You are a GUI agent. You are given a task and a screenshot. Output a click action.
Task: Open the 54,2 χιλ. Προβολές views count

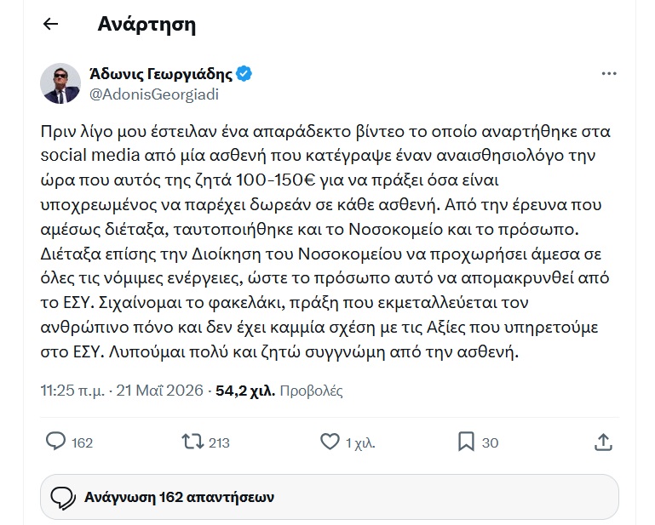pos(279,391)
